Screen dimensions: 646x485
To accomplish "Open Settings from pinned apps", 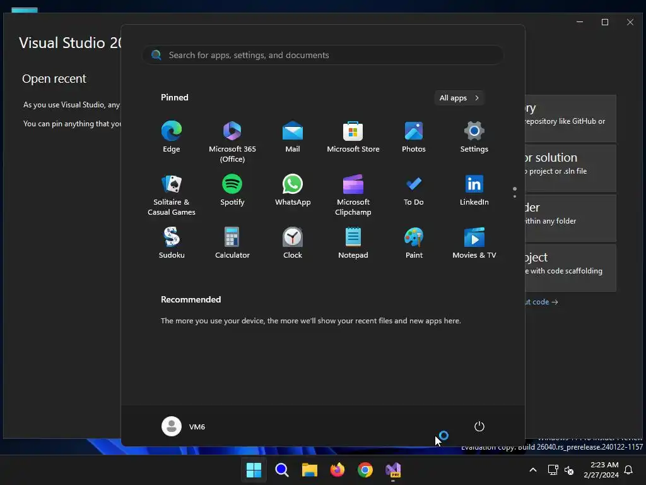I will (x=474, y=137).
